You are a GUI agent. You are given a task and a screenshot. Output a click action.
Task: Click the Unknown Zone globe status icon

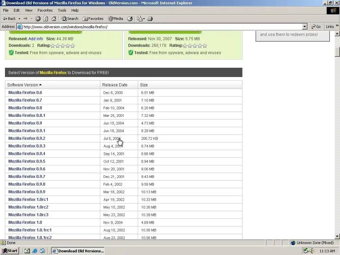(x=293, y=243)
